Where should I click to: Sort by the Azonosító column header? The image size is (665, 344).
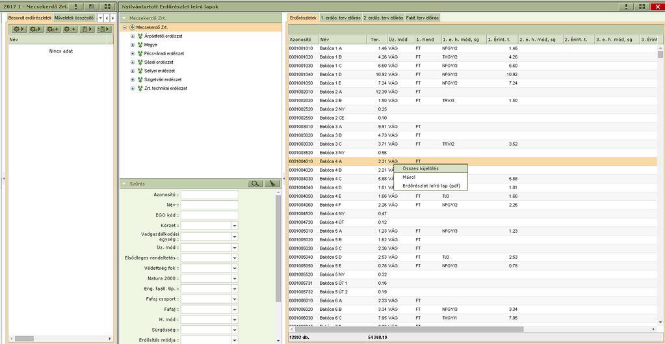303,40
